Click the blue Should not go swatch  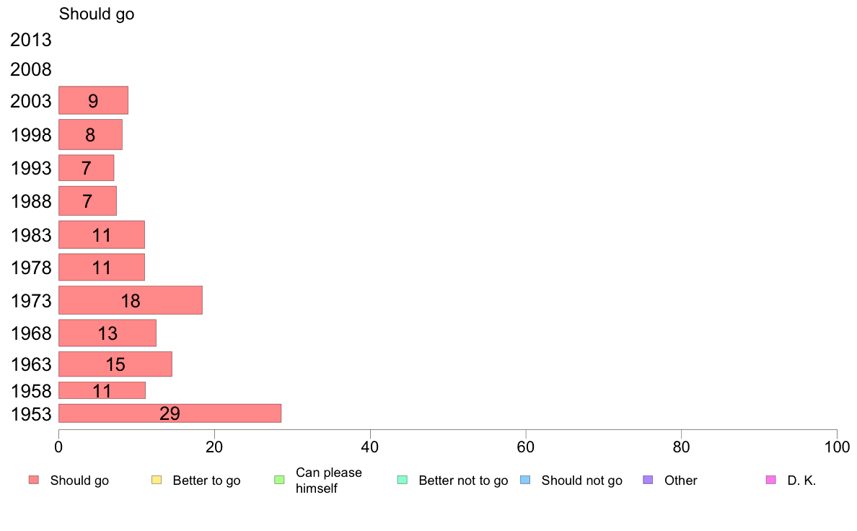click(x=525, y=480)
